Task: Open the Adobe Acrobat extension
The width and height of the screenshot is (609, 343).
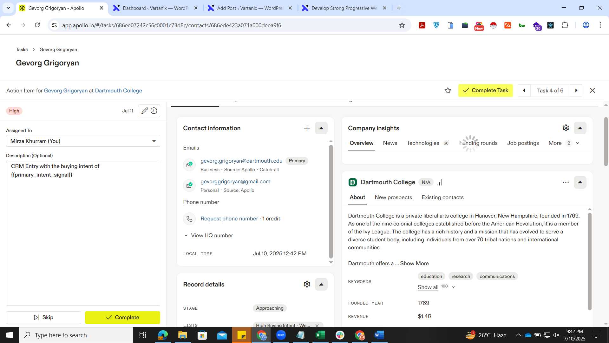Action: coord(422,25)
